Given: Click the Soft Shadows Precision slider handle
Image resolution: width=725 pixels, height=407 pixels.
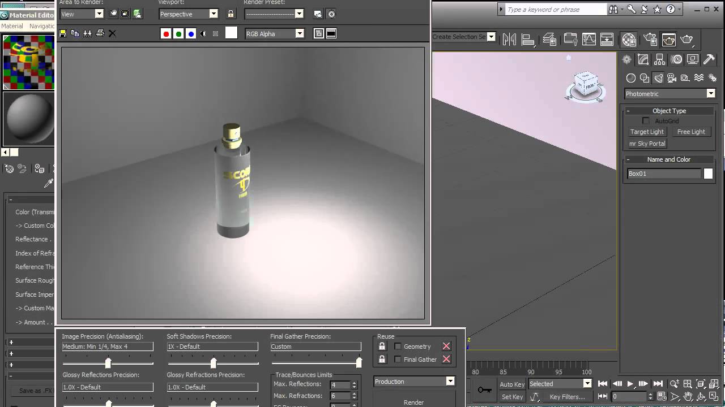Looking at the screenshot, I should click(x=214, y=363).
